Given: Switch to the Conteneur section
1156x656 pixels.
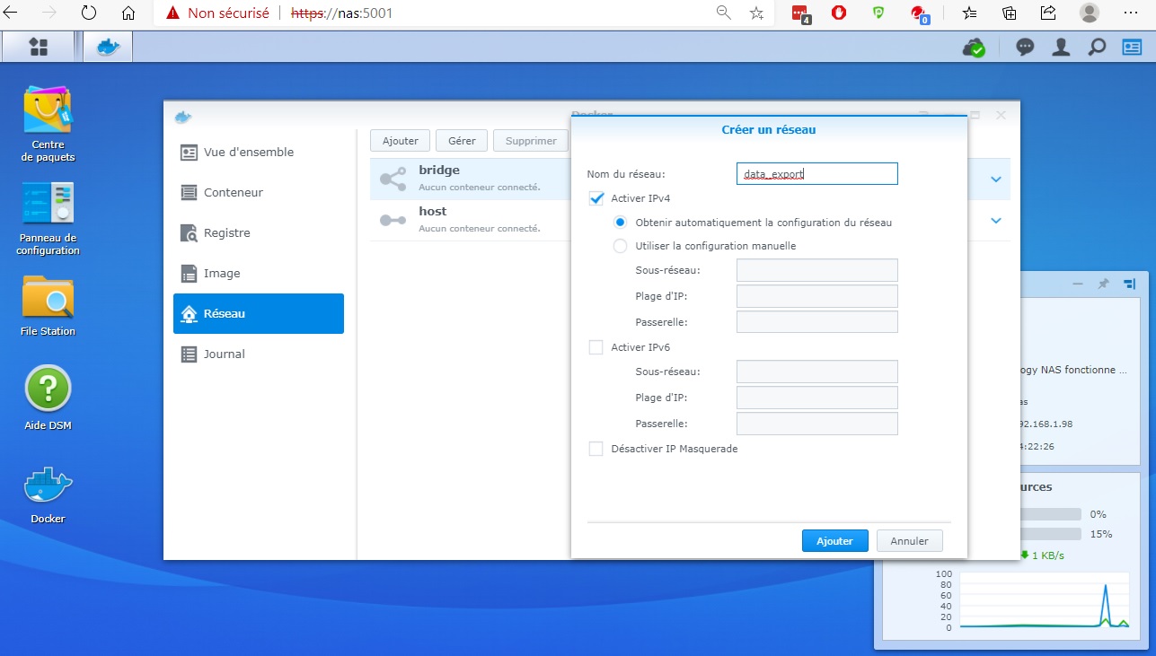Looking at the screenshot, I should [x=233, y=192].
